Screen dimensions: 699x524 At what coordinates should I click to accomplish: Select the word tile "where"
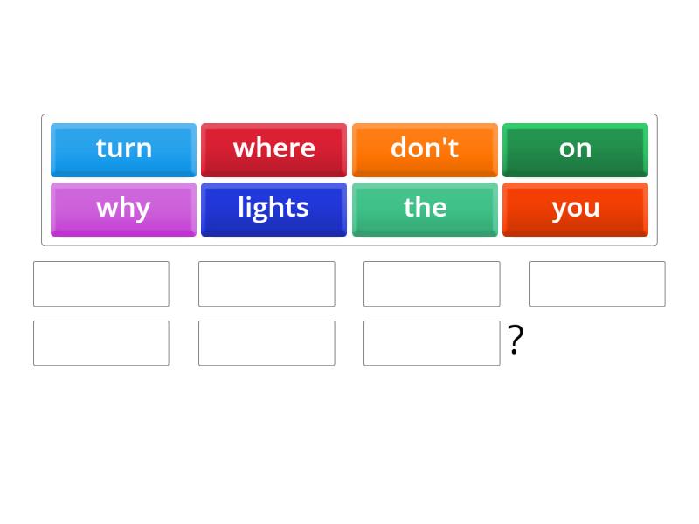[x=273, y=148]
